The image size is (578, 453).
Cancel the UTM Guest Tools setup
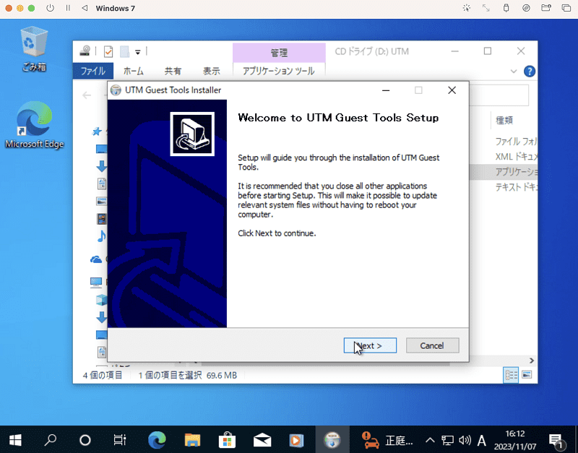pyautogui.click(x=432, y=345)
